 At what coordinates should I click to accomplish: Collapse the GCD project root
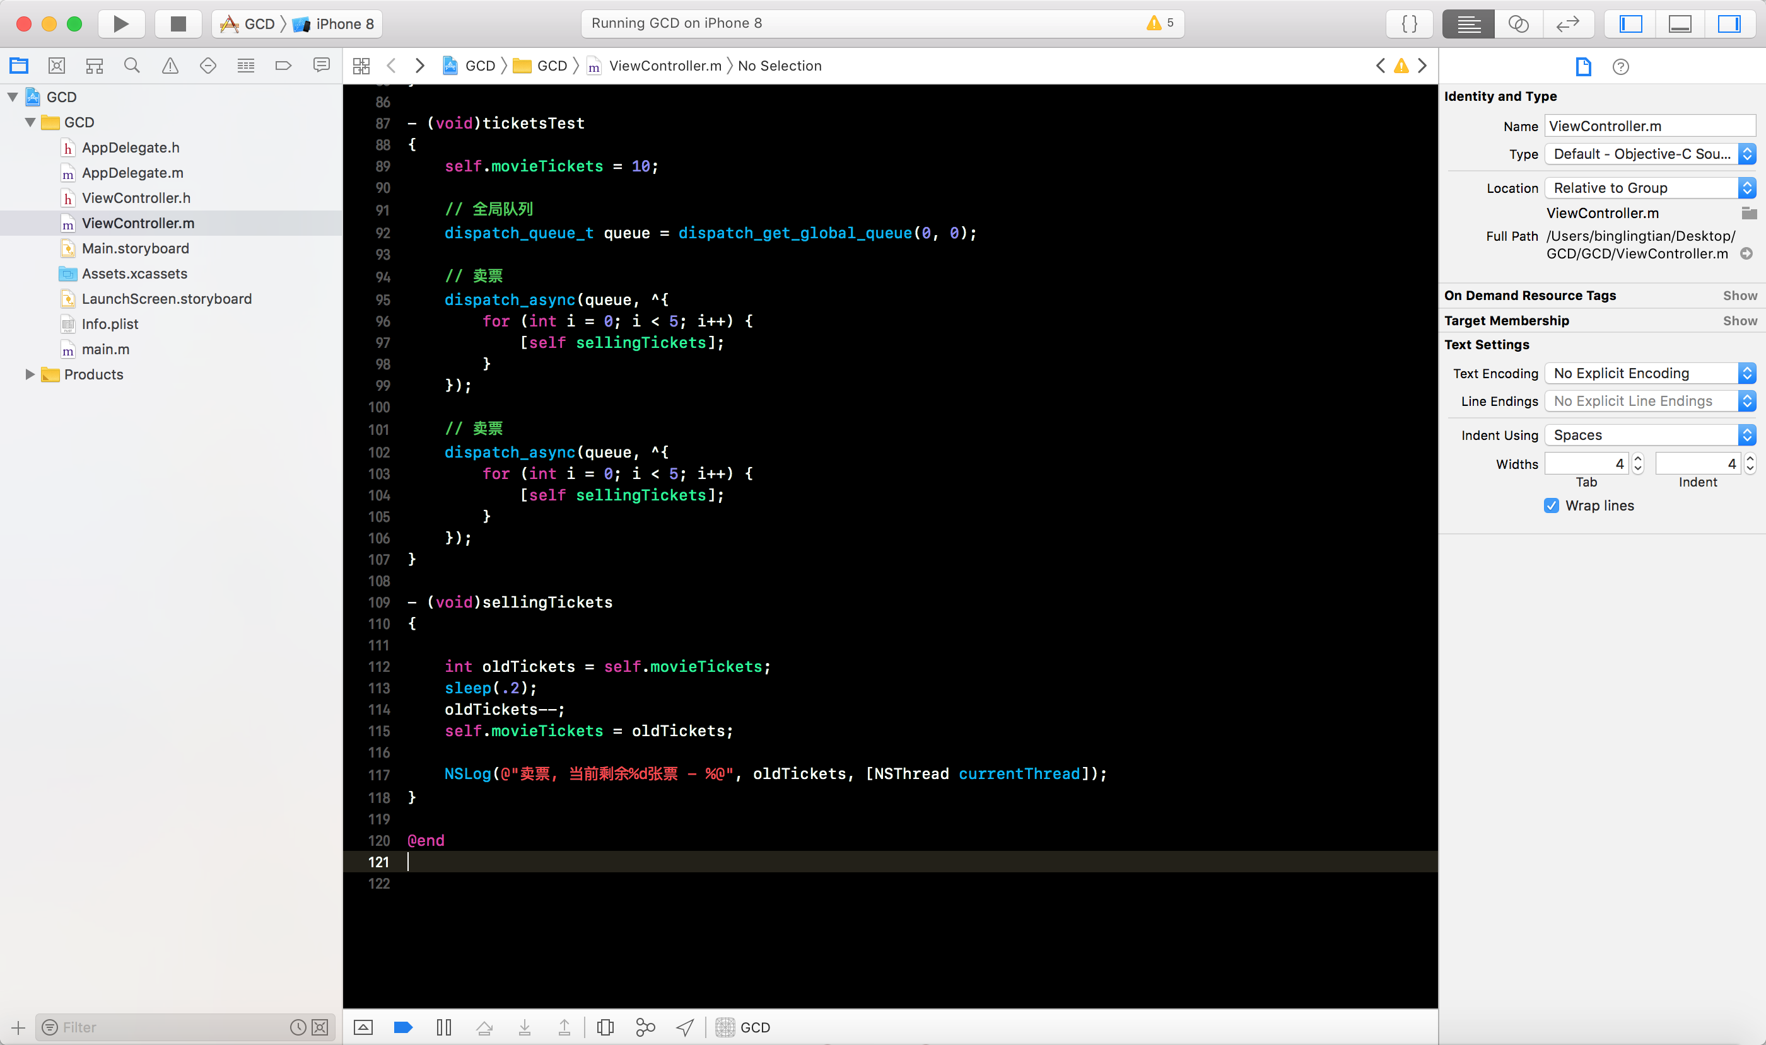click(13, 97)
